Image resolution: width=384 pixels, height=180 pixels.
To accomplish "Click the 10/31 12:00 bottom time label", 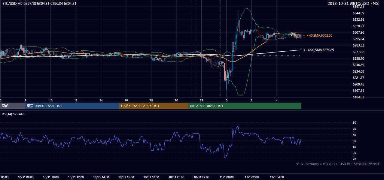I will 76,177.
